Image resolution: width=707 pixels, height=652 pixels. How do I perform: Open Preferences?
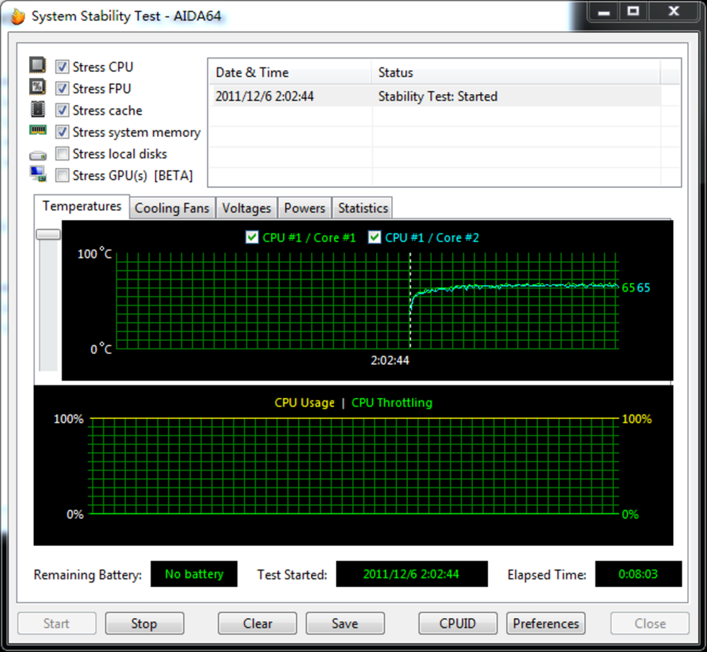[x=546, y=624]
